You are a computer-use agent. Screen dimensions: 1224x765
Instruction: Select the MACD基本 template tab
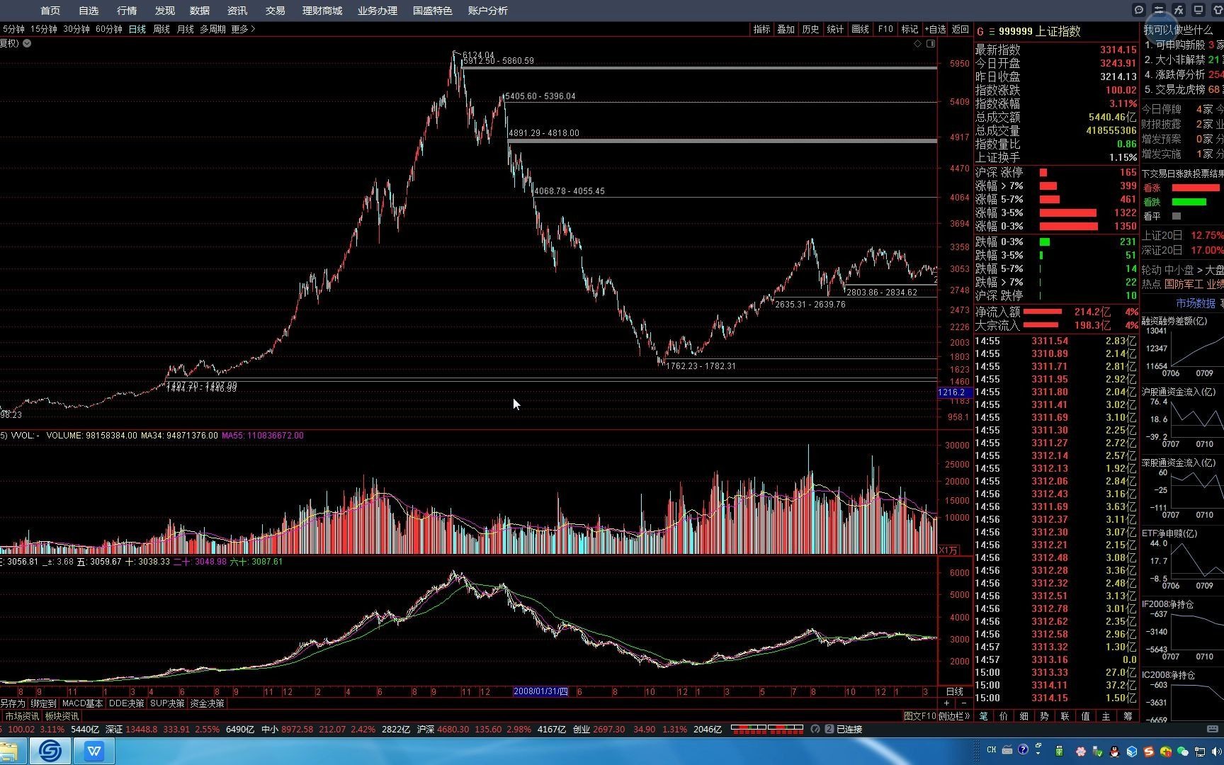tap(83, 703)
